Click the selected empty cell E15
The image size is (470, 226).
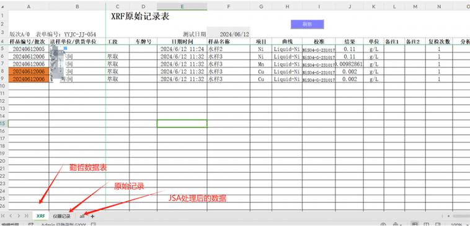click(182, 124)
